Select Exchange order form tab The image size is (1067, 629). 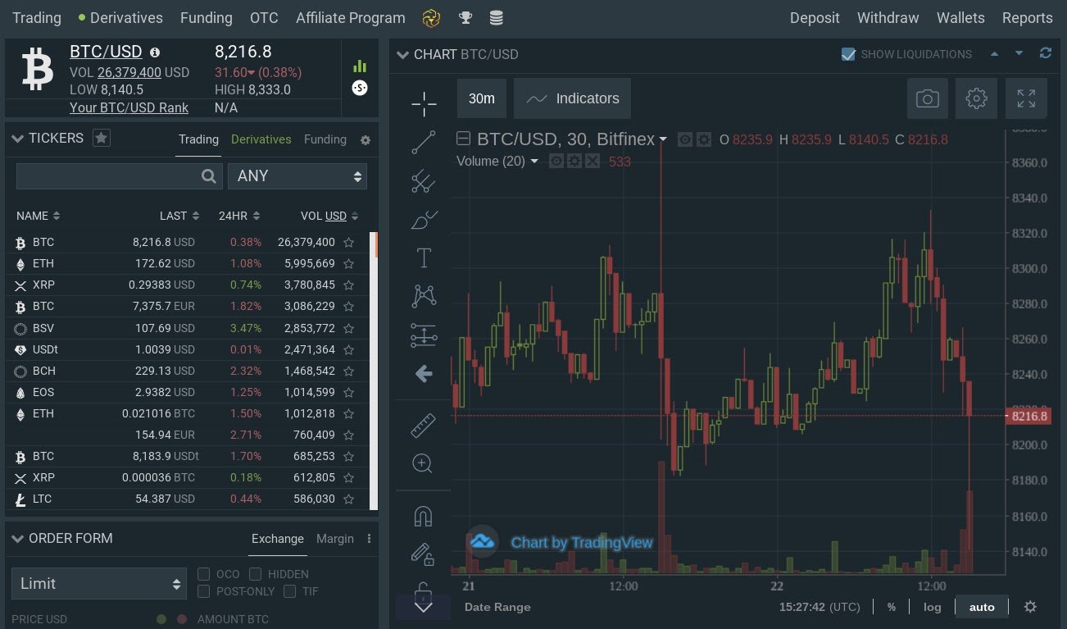(278, 539)
